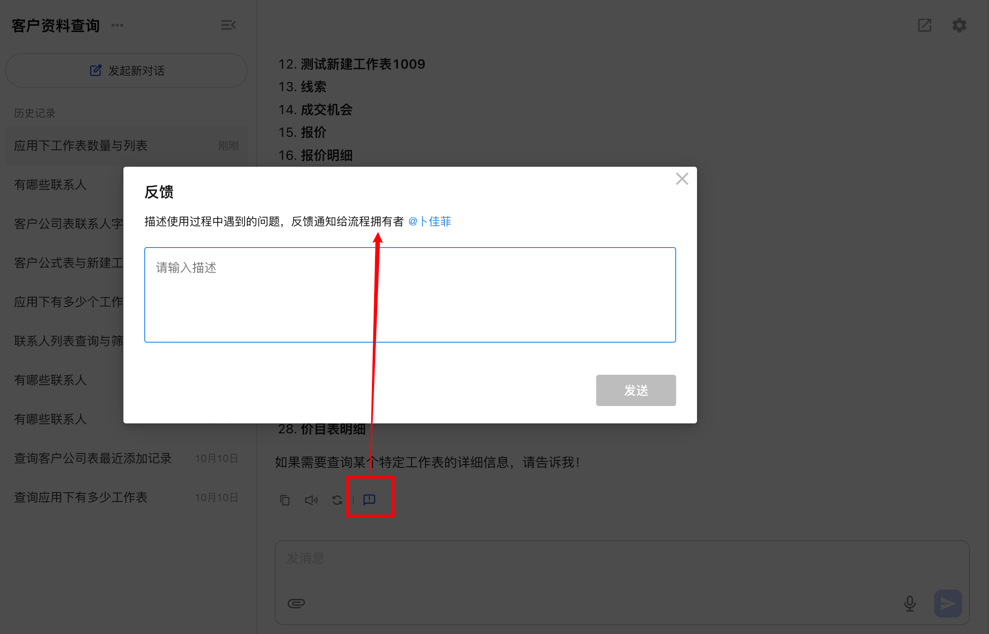Start a new conversation with 发起新对话
The height and width of the screenshot is (634, 989).
(126, 70)
